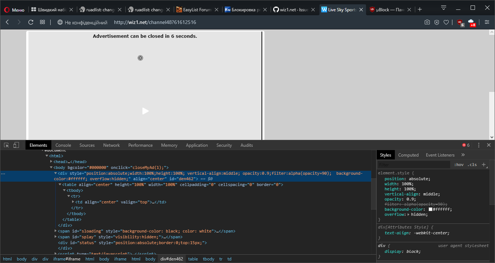Open the built-in ad blocker shield icon

[437, 22]
